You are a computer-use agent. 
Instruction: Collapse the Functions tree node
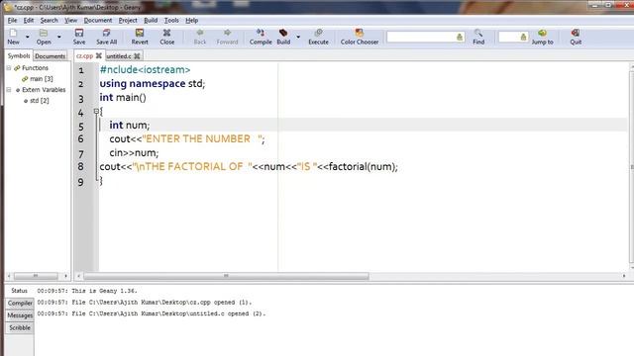coord(9,68)
